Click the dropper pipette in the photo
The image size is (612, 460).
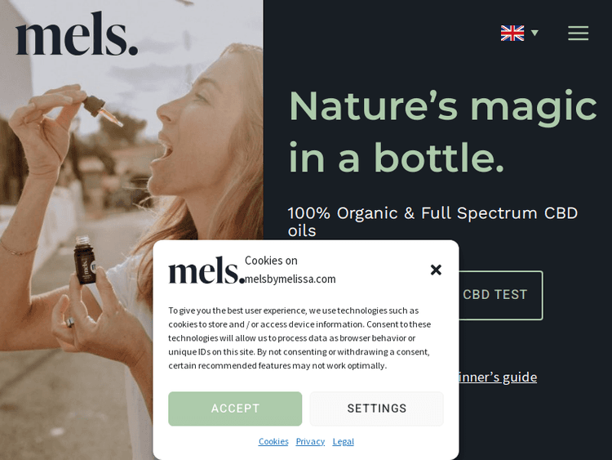[x=102, y=110]
